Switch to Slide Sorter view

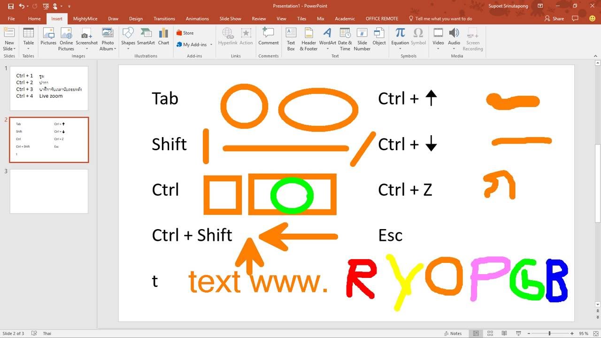[x=490, y=333]
